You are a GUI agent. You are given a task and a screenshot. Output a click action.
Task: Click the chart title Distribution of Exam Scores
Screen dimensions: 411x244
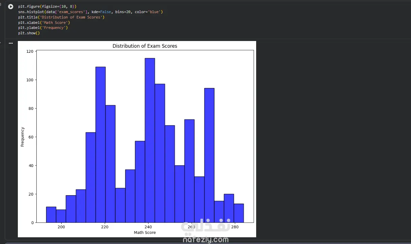coord(145,46)
